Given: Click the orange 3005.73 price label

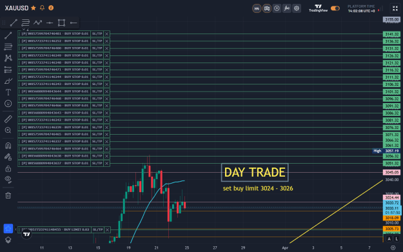Looking at the screenshot, I should [x=391, y=229].
